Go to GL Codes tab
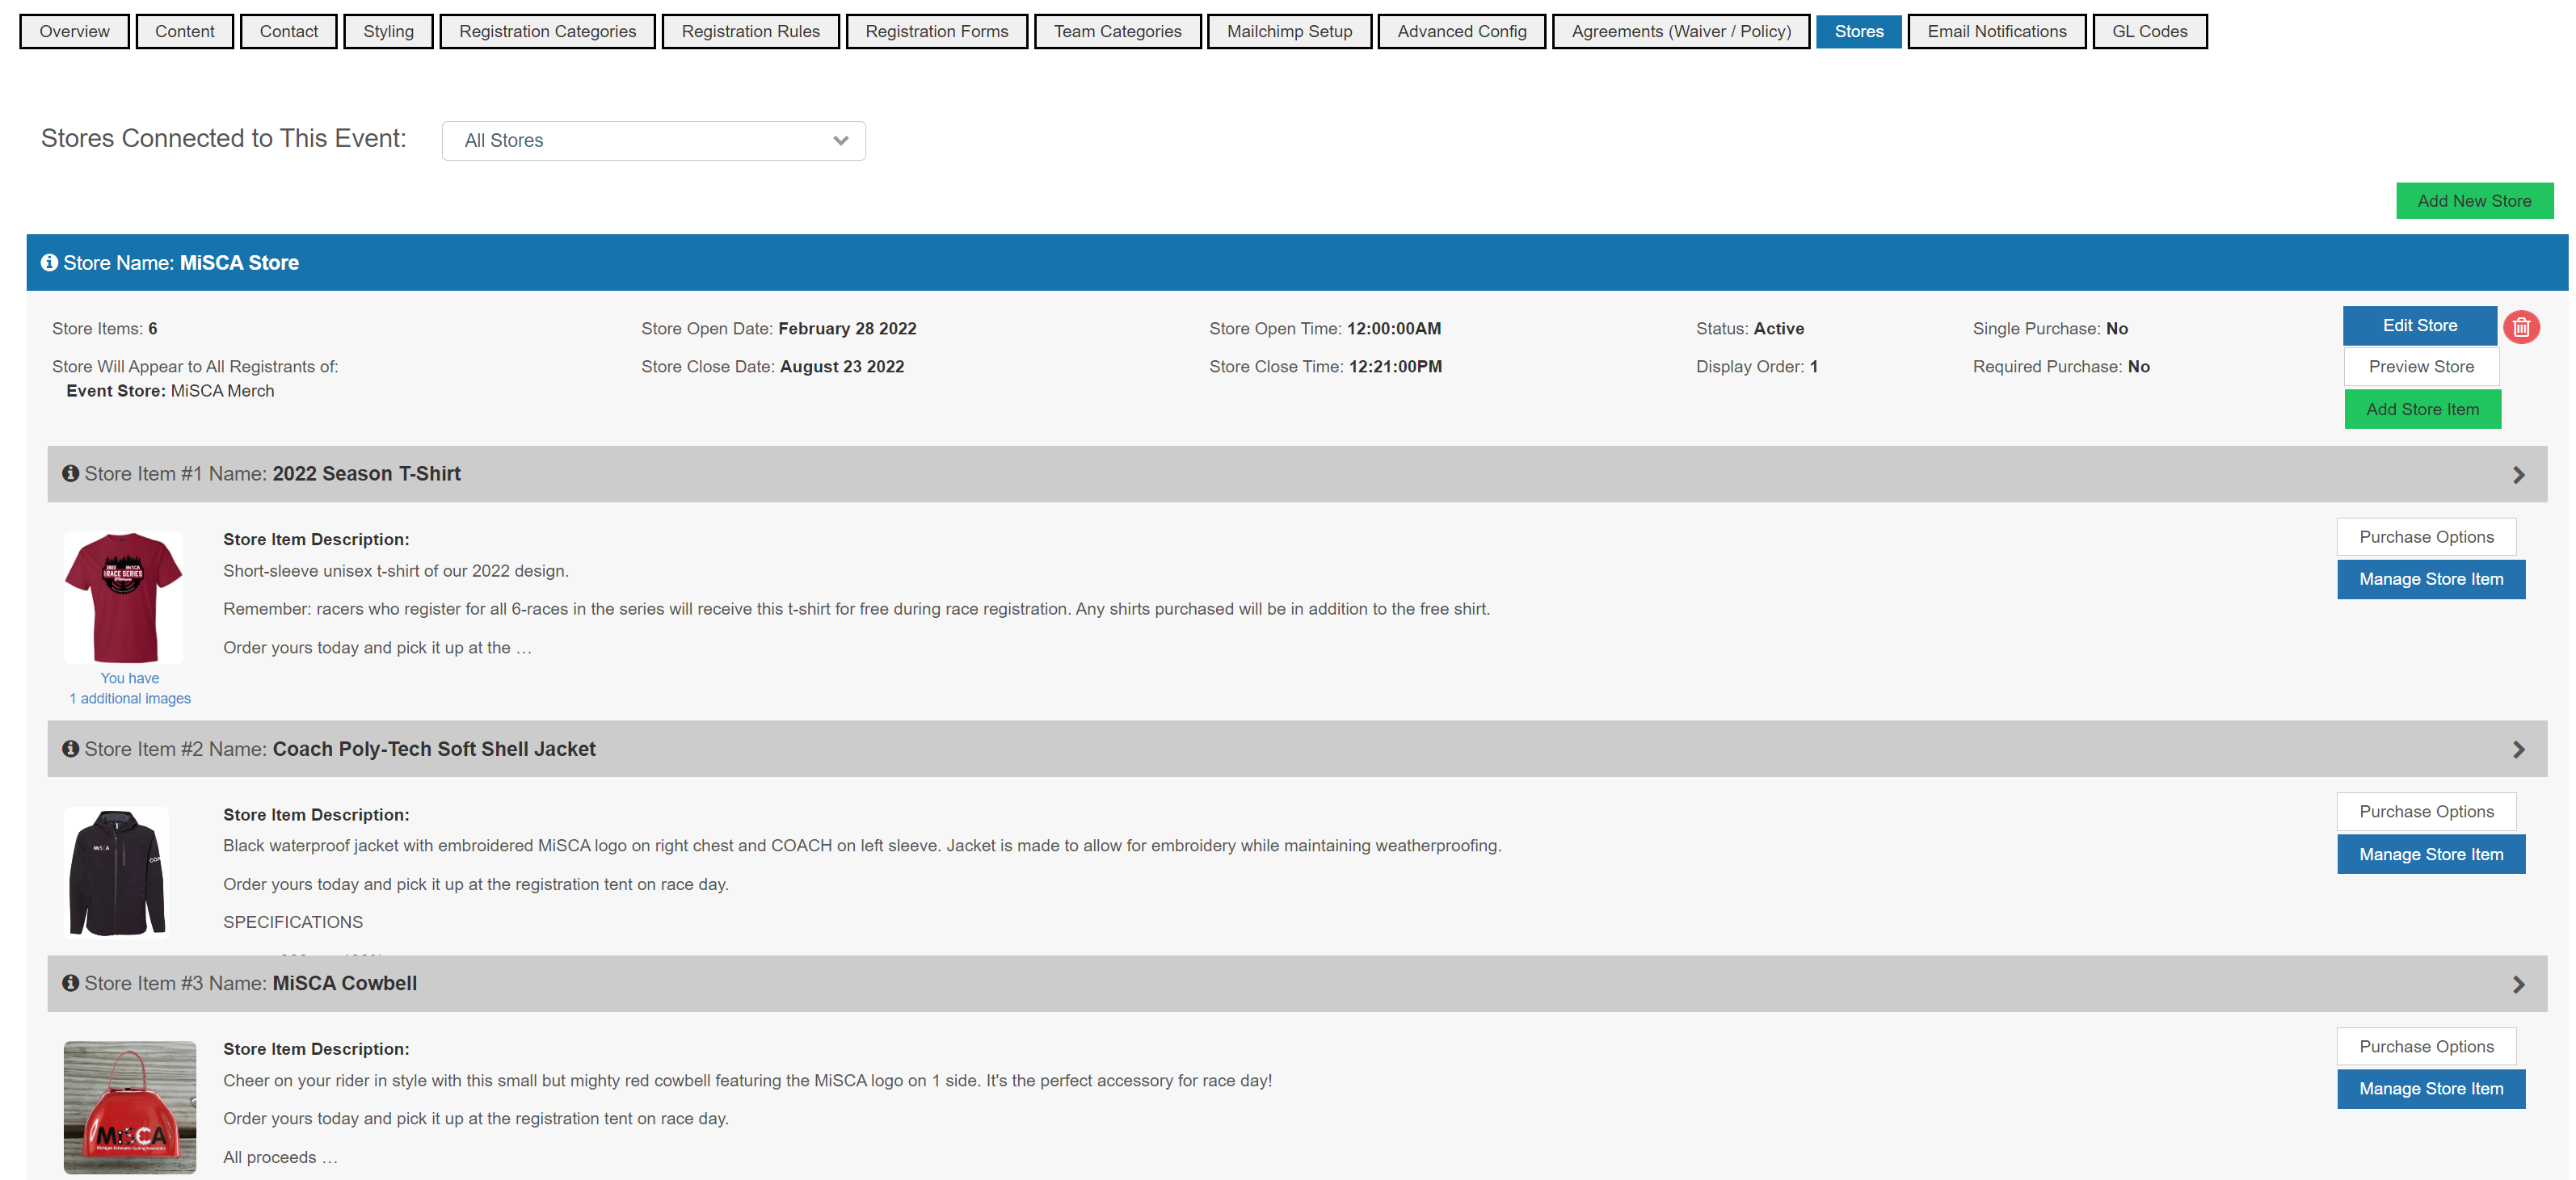The height and width of the screenshot is (1180, 2576). pyautogui.click(x=2149, y=31)
